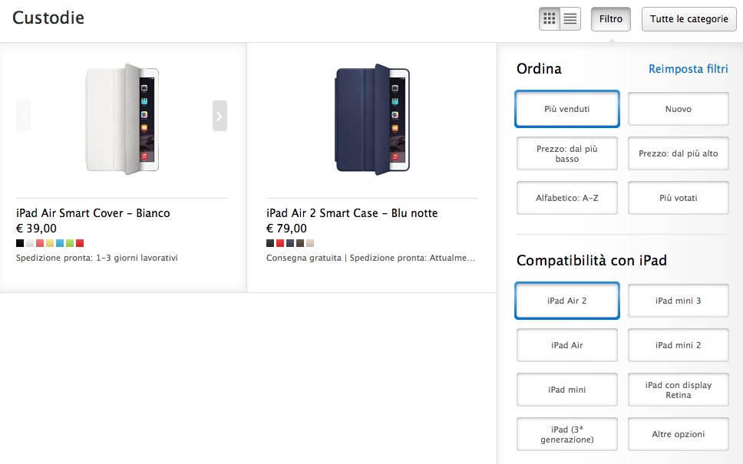Image resolution: width=743 pixels, height=464 pixels.
Task: Pick the yellow Smart Cover color swatch
Action: point(50,243)
